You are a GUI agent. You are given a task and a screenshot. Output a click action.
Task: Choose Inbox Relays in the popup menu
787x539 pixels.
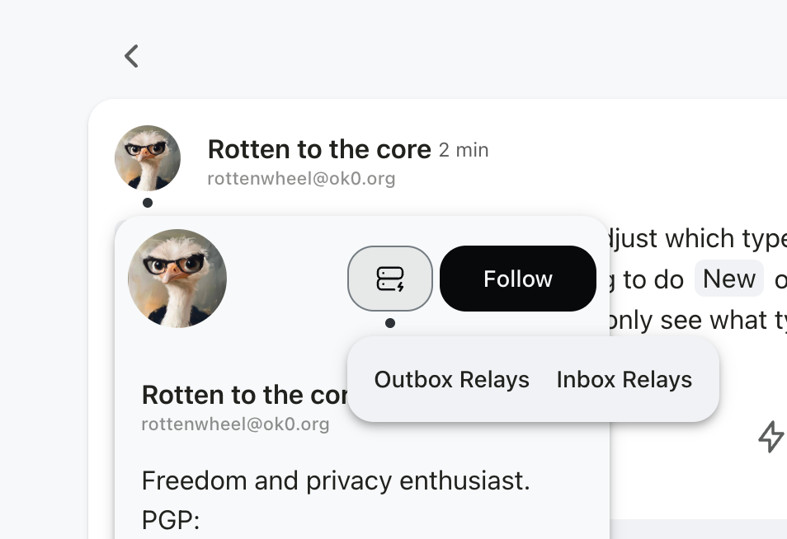[624, 379]
